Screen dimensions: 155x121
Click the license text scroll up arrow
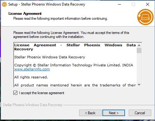tap(139, 45)
